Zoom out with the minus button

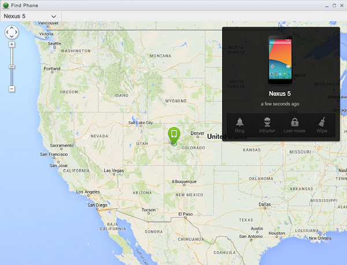pos(12,88)
